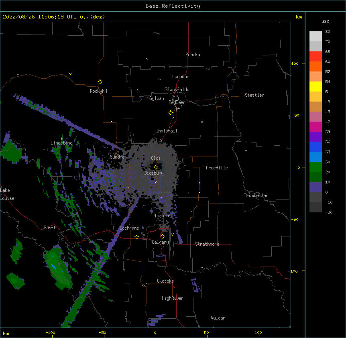
Task: Click the Limestone label
Action: (61, 143)
